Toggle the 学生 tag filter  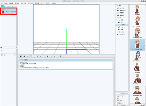click(118, 96)
